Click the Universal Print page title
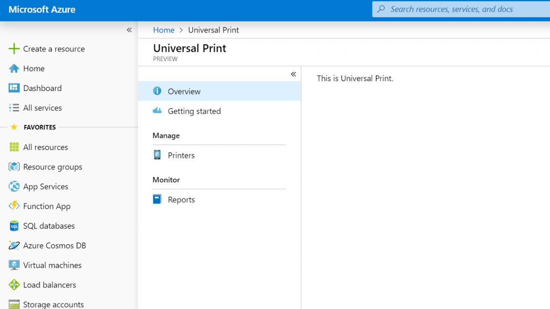The height and width of the screenshot is (309, 550). point(189,48)
